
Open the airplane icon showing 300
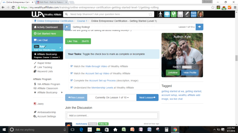(x=160, y=14)
